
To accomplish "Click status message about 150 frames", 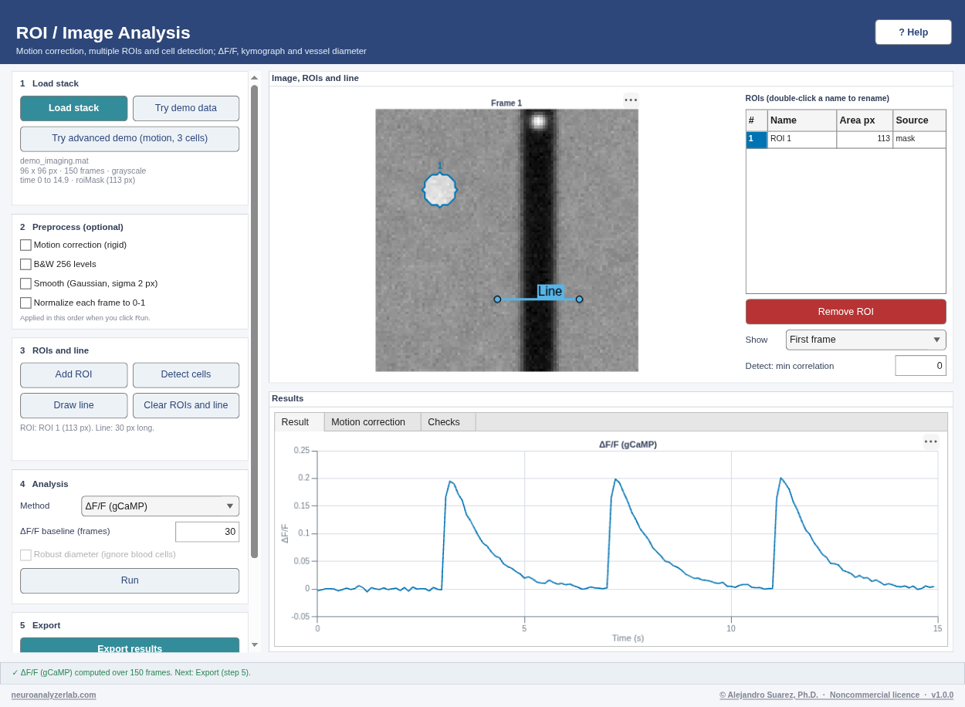I will click(x=131, y=672).
